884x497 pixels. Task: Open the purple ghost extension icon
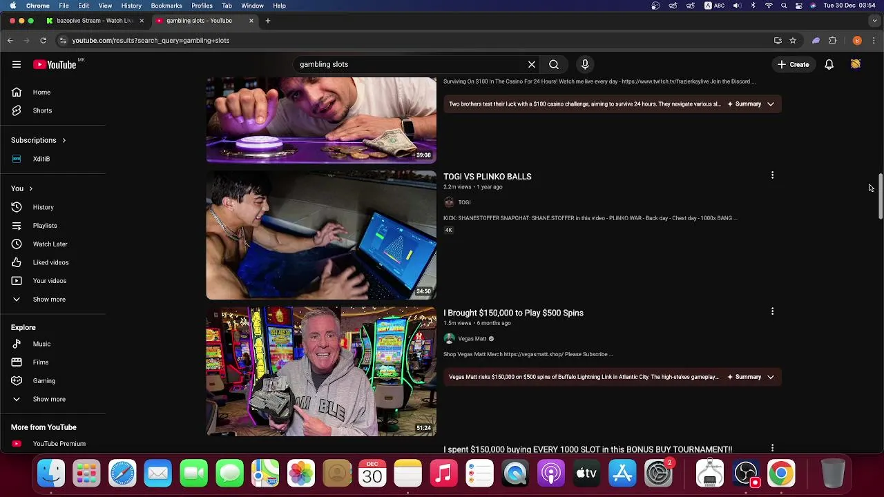click(x=816, y=41)
